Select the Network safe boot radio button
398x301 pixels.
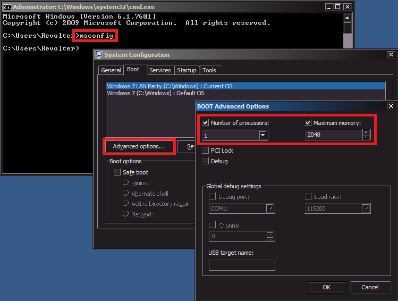click(x=125, y=214)
